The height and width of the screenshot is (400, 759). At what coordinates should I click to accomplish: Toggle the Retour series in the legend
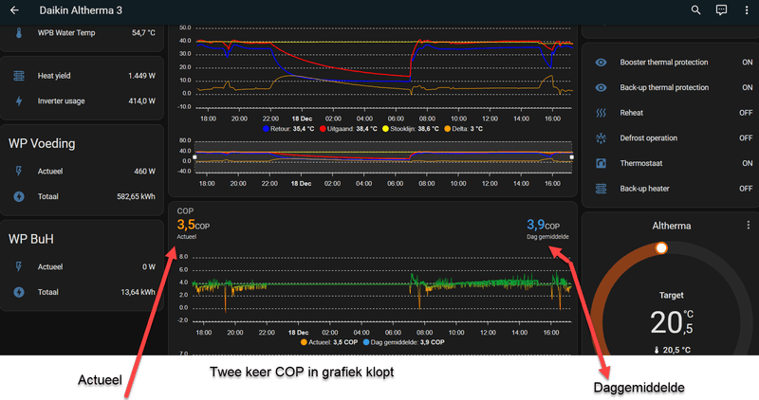pyautogui.click(x=288, y=129)
